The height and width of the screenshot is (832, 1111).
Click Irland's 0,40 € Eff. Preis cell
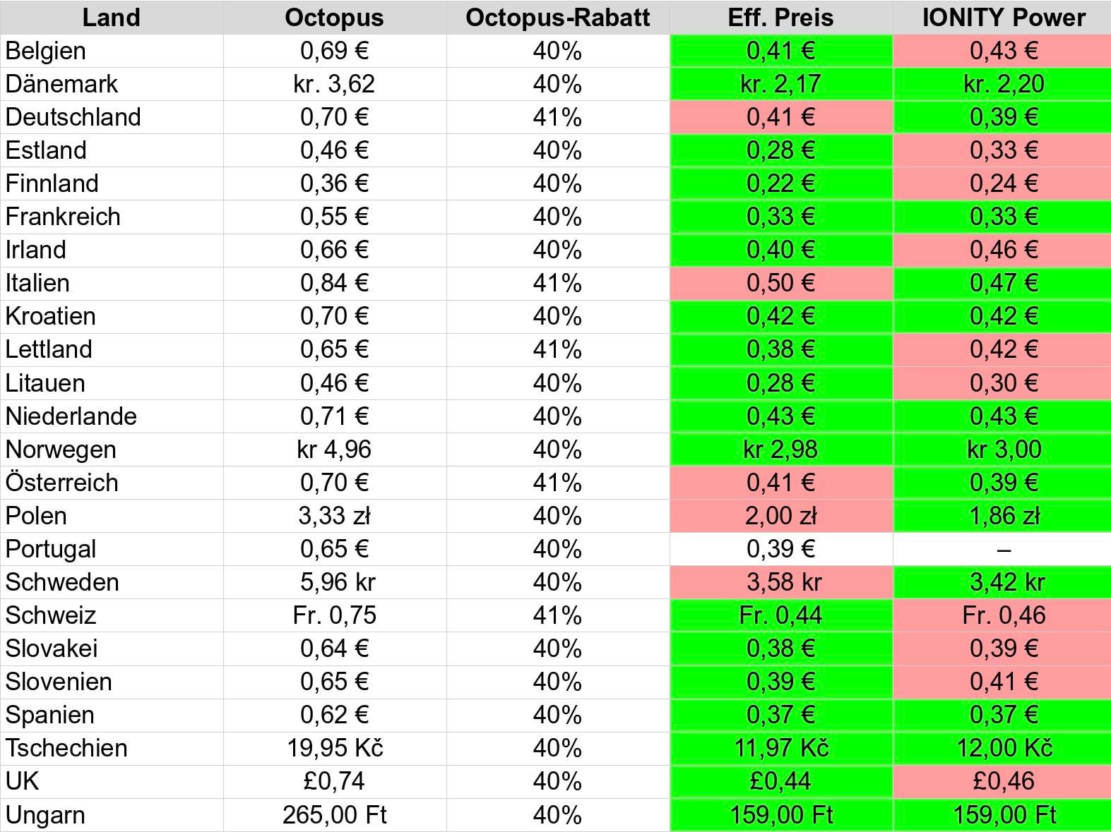pyautogui.click(x=780, y=250)
